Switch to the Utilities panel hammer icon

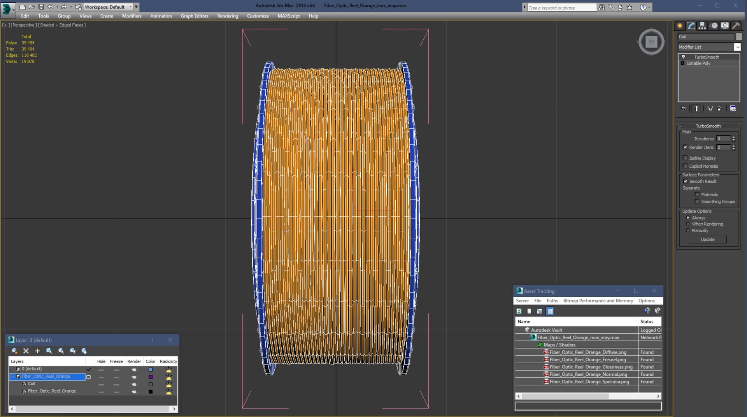click(x=736, y=26)
